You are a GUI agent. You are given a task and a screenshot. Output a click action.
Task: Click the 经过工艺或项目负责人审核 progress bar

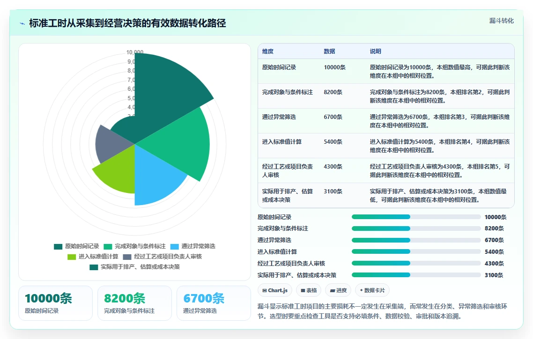click(416, 263)
